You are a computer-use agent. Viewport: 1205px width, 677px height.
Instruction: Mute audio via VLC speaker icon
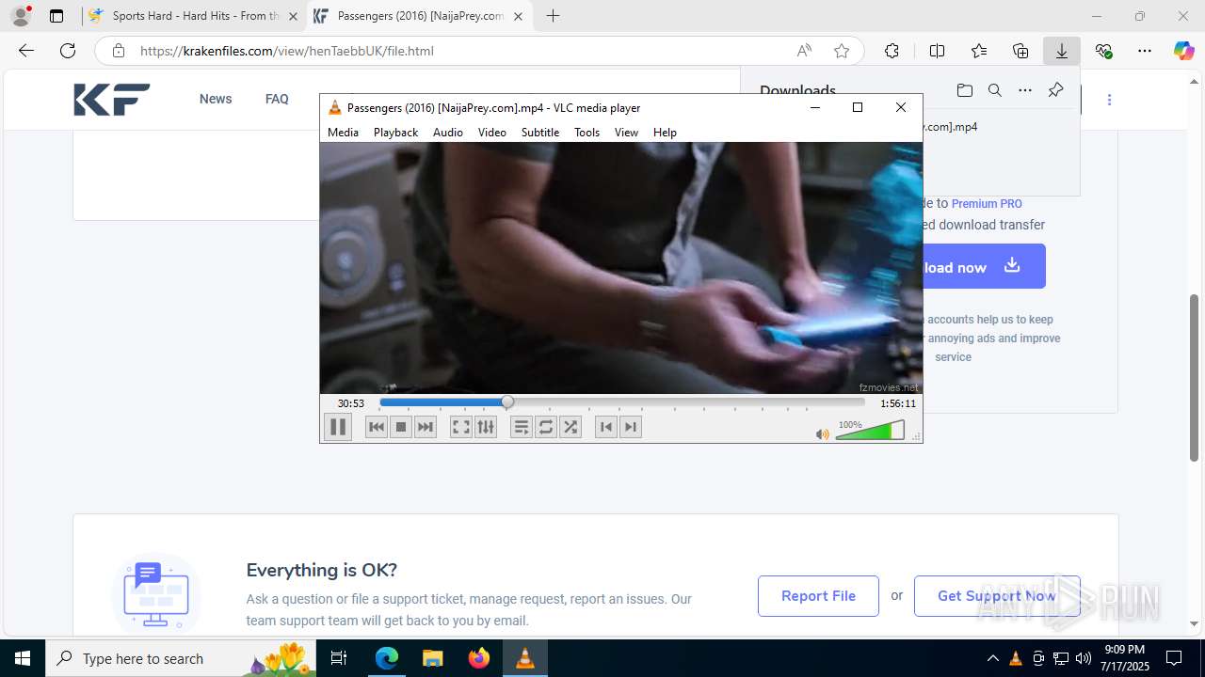(x=823, y=434)
